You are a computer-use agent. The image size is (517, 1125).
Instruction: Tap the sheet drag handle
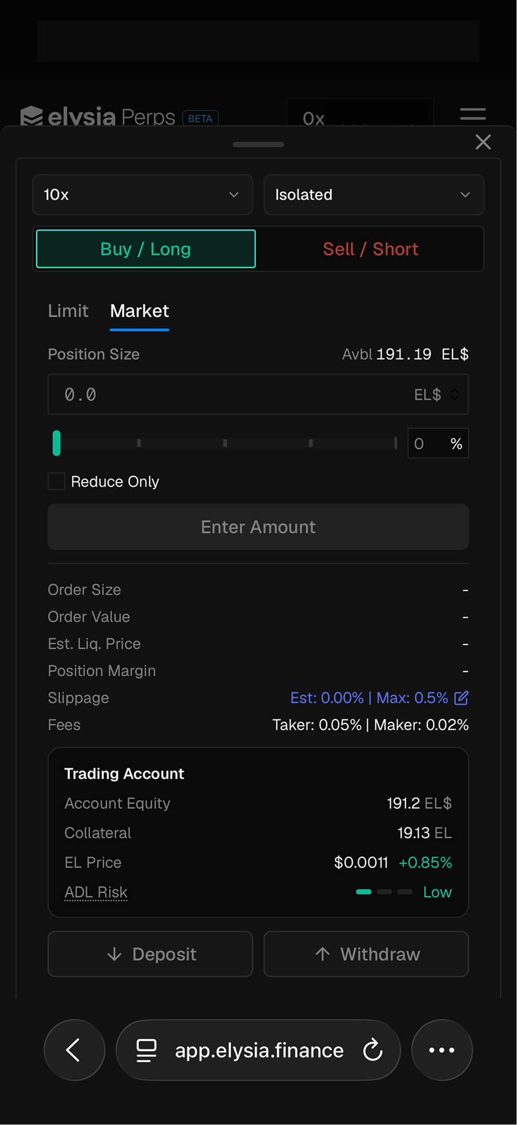[x=258, y=145]
